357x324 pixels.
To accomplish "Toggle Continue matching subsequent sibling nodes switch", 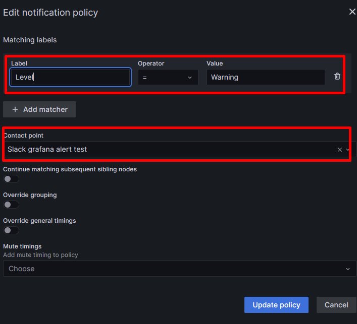I will pos(11,179).
